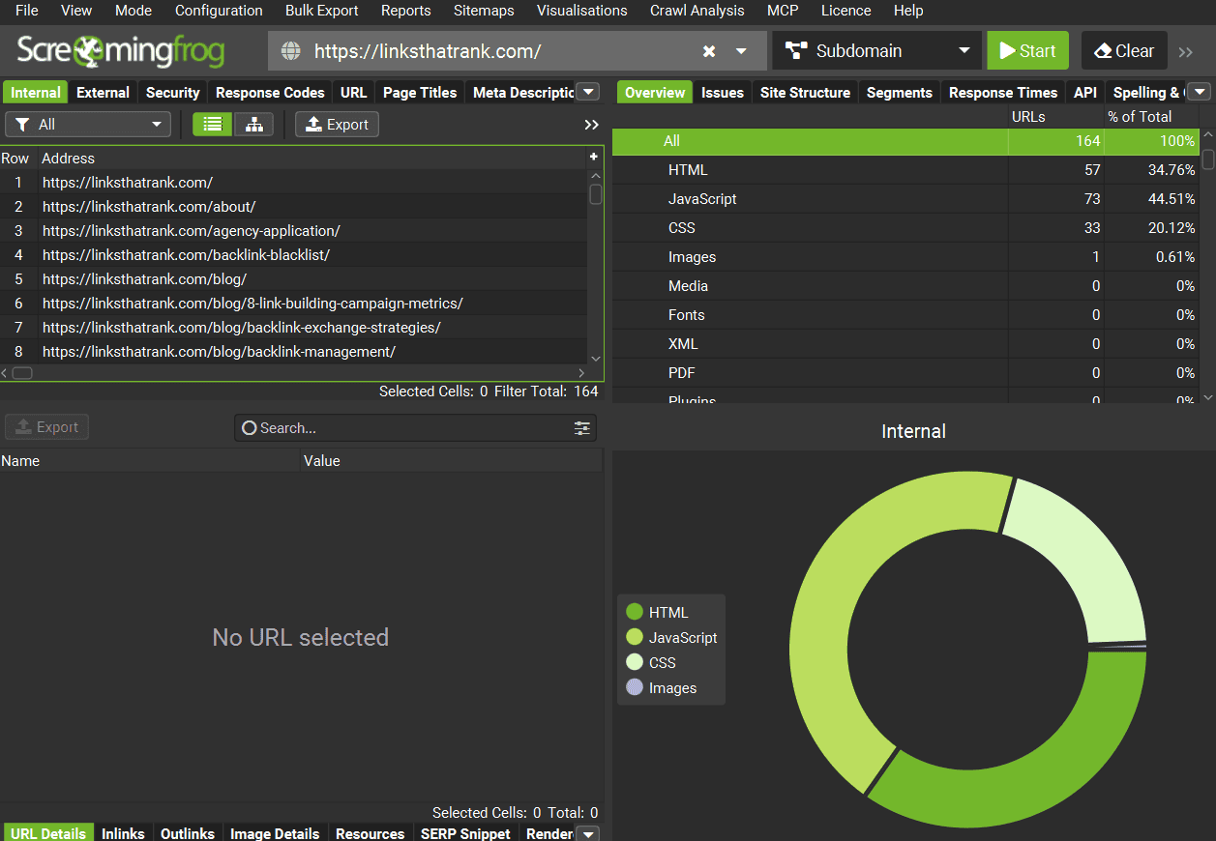Select the Images row in Overview

[905, 257]
